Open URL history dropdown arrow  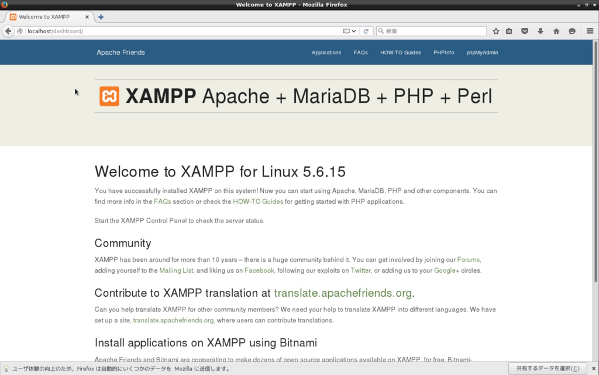click(x=354, y=32)
